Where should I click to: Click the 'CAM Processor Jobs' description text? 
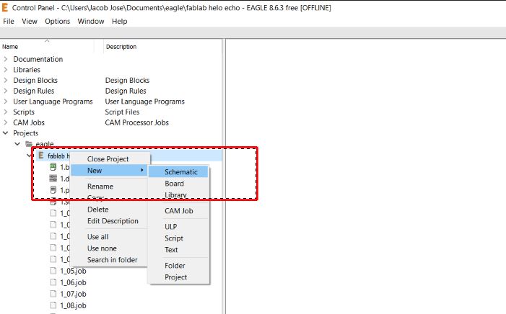137,122
